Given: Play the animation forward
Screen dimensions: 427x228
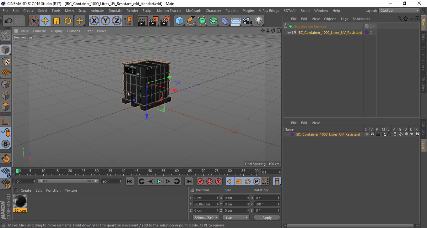Looking at the screenshot, I should pos(159,181).
